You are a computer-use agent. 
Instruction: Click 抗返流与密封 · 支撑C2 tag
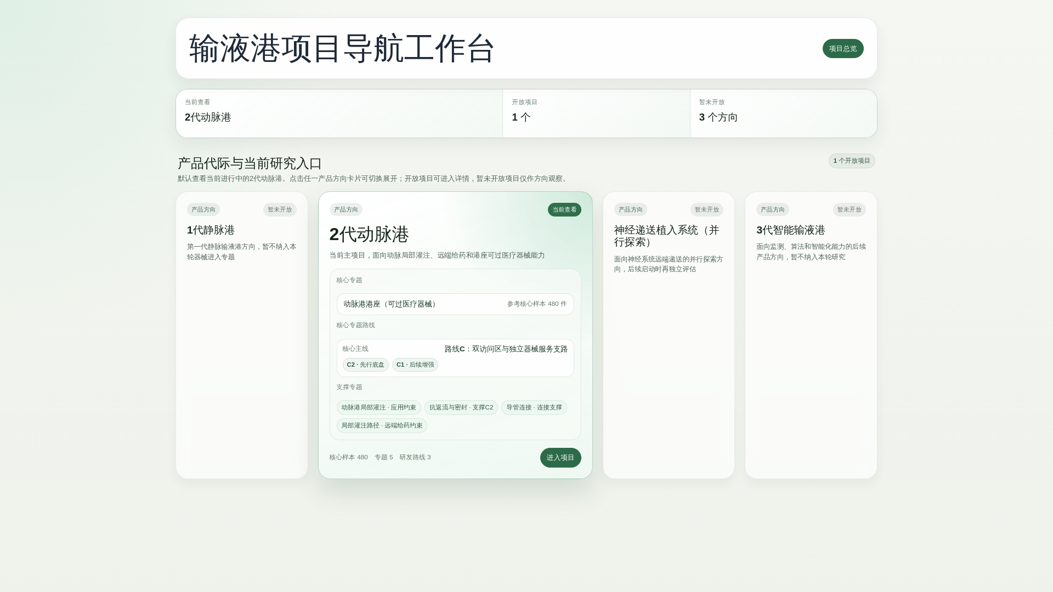coord(461,408)
